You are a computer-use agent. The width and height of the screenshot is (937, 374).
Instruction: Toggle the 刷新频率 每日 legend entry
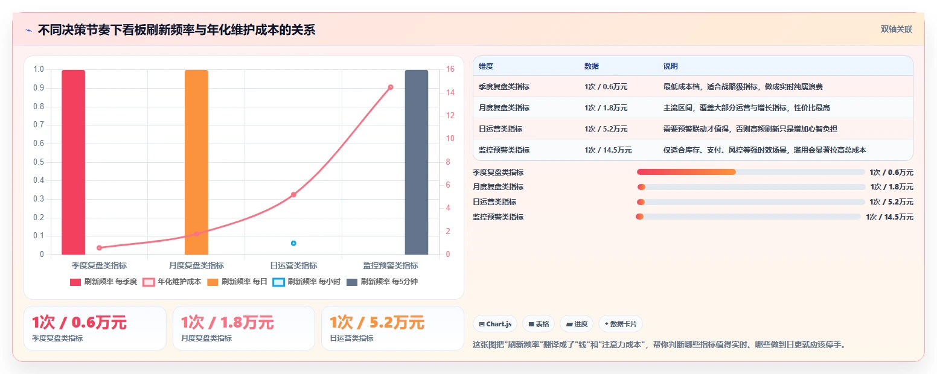click(x=237, y=282)
